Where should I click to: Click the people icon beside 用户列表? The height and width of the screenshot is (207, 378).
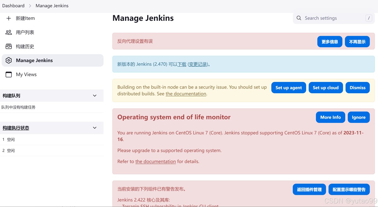9,32
